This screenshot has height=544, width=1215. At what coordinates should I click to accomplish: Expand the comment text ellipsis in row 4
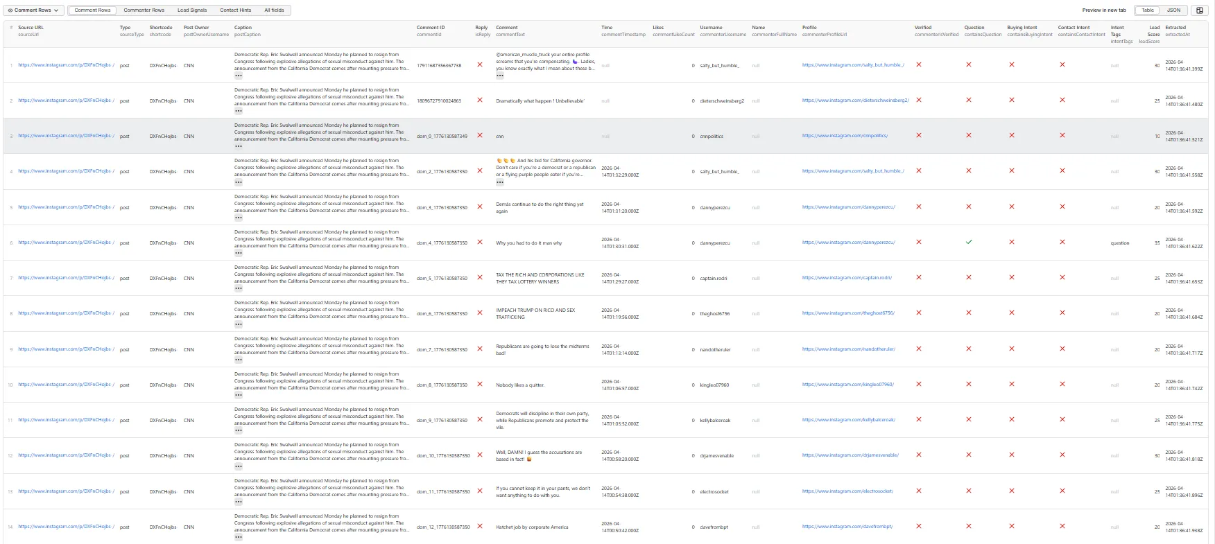pos(500,182)
